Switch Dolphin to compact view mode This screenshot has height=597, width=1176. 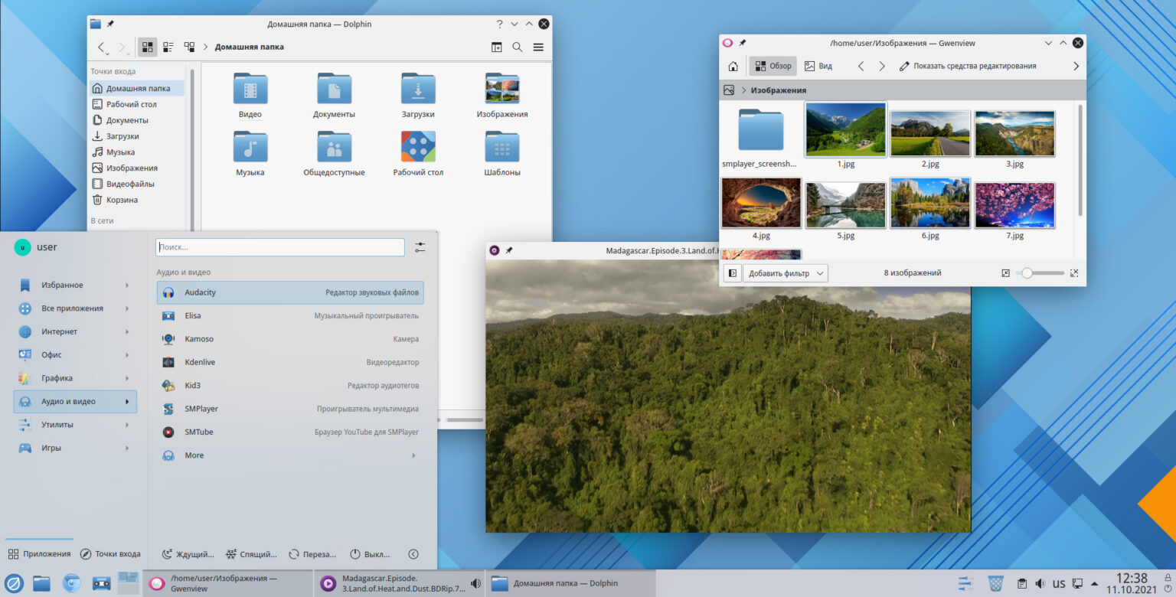168,47
